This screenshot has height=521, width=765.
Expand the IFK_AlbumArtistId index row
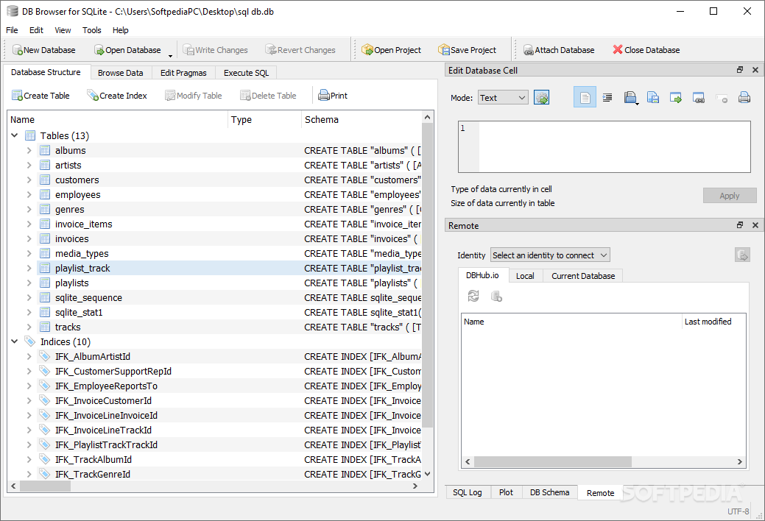(x=29, y=356)
